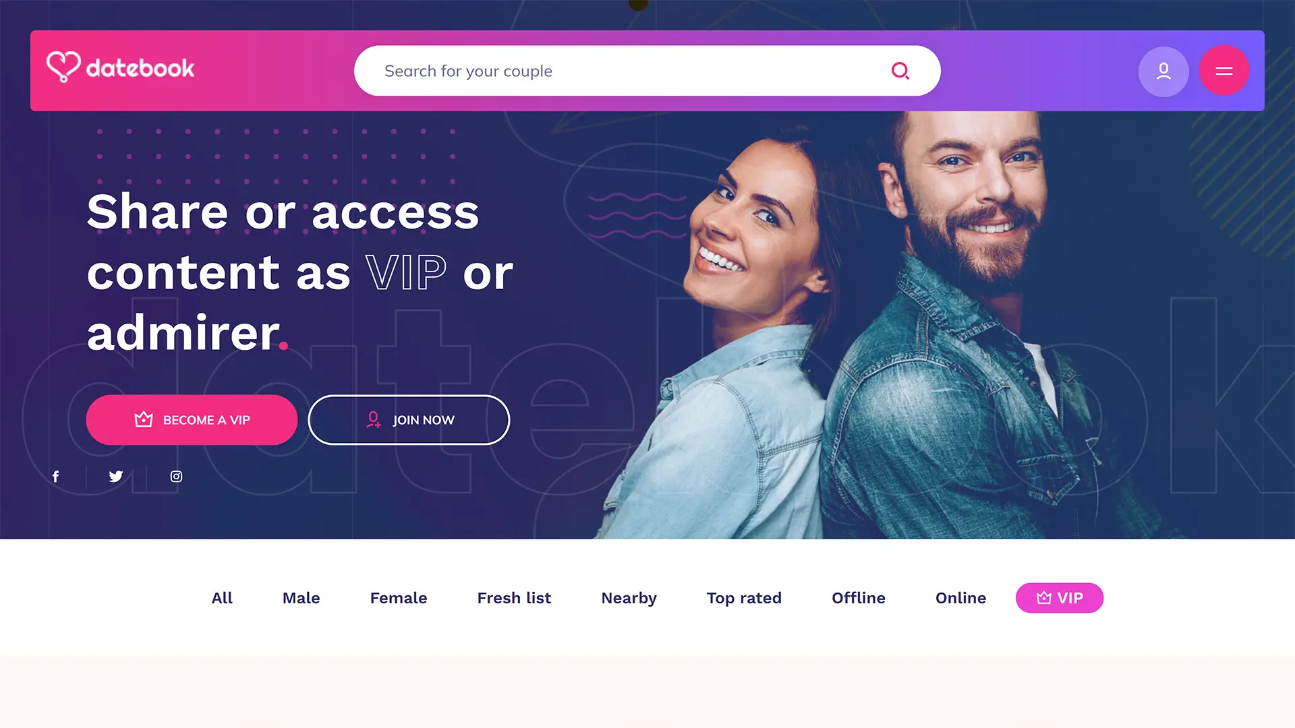This screenshot has width=1295, height=728.
Task: Open the user profile icon
Action: 1163,71
